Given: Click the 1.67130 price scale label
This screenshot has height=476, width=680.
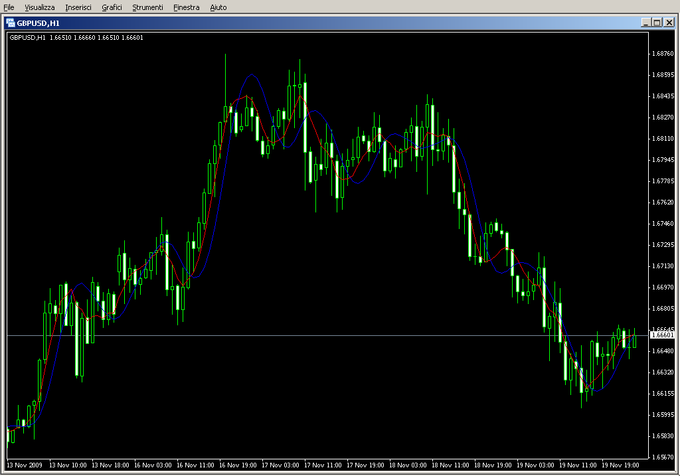Looking at the screenshot, I should 663,266.
